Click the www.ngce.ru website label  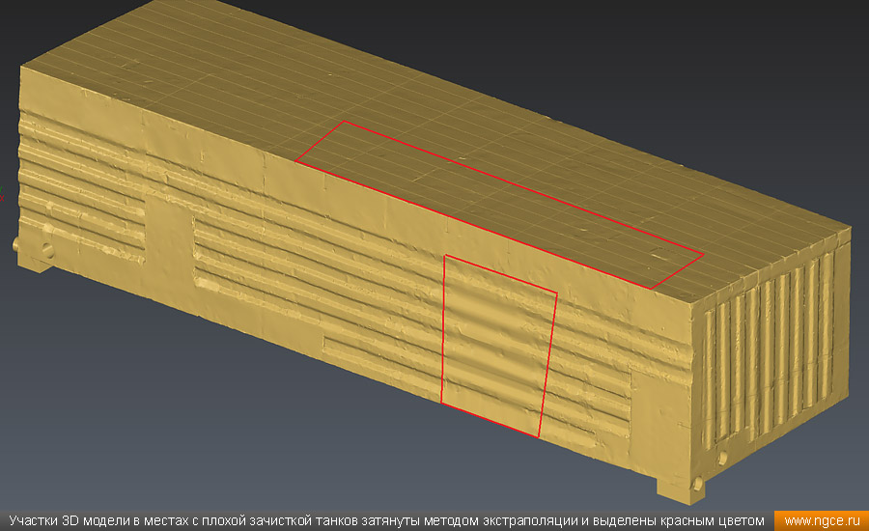[822, 521]
